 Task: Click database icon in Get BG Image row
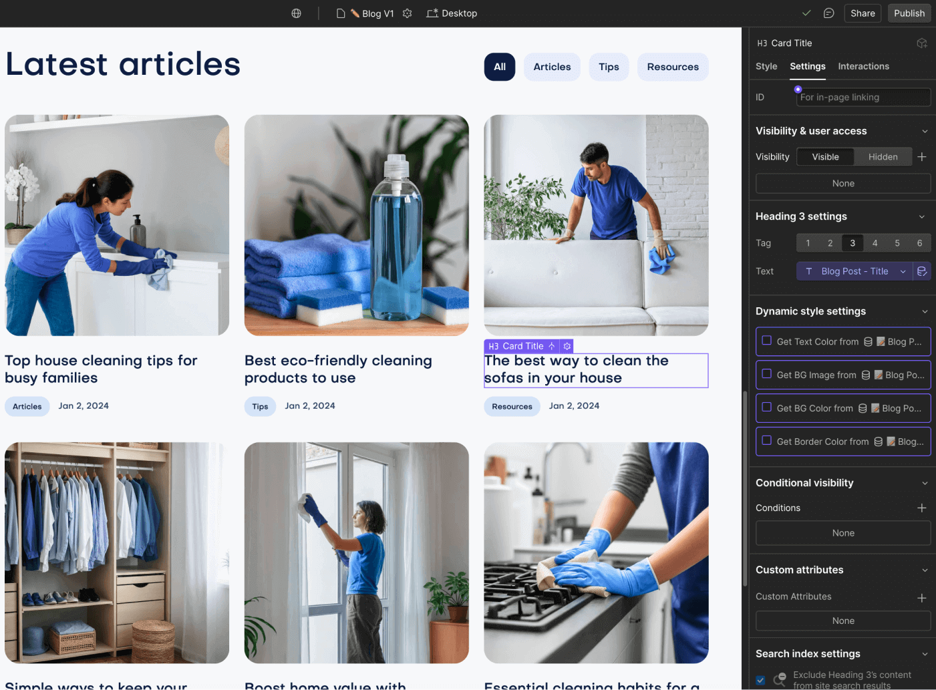tap(866, 375)
